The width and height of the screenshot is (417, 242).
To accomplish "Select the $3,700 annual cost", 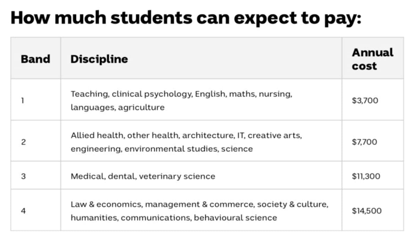I will tap(365, 101).
